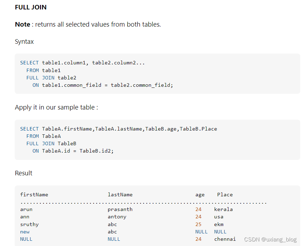Click the 'arun' cell in results

click(26, 210)
